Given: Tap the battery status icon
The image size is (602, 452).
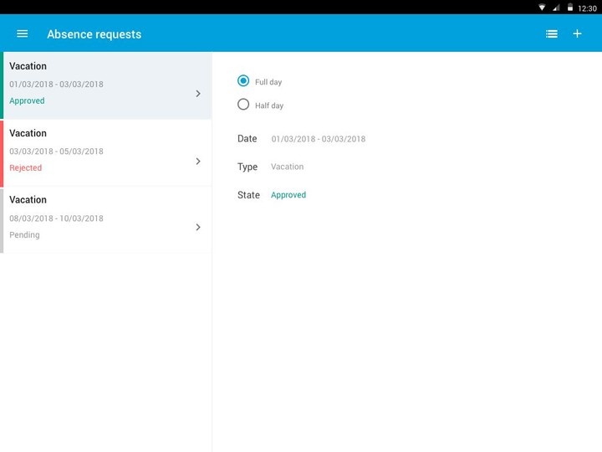Looking at the screenshot, I should 570,8.
